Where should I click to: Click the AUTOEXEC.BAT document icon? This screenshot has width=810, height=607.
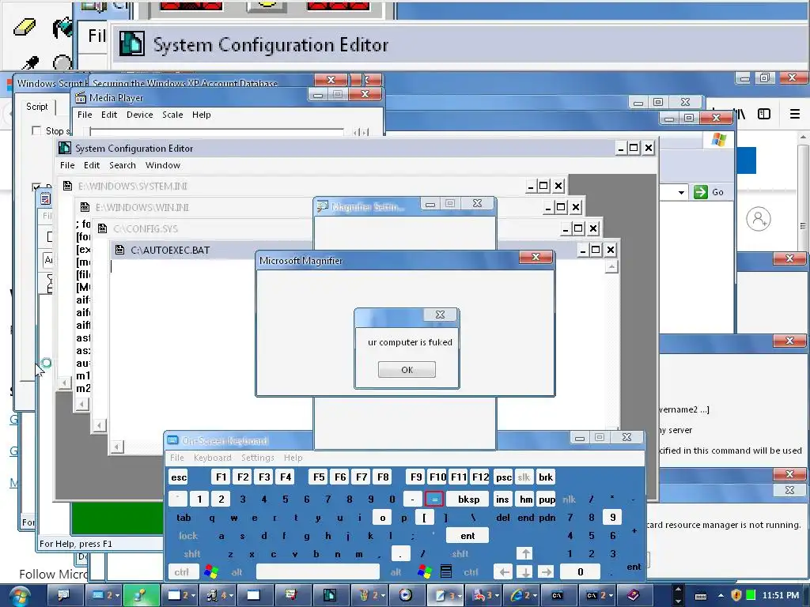120,250
